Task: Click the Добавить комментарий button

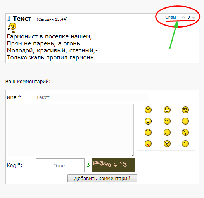Action: point(102,178)
